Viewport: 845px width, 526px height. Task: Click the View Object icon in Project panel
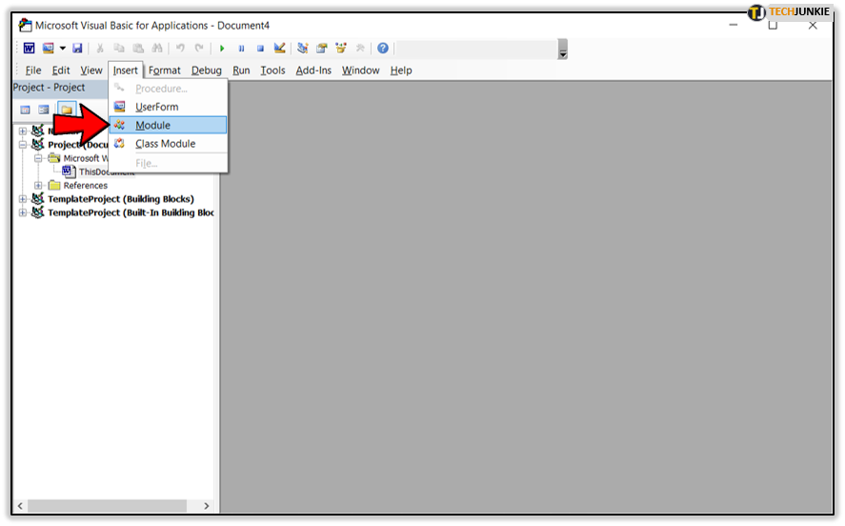click(44, 110)
